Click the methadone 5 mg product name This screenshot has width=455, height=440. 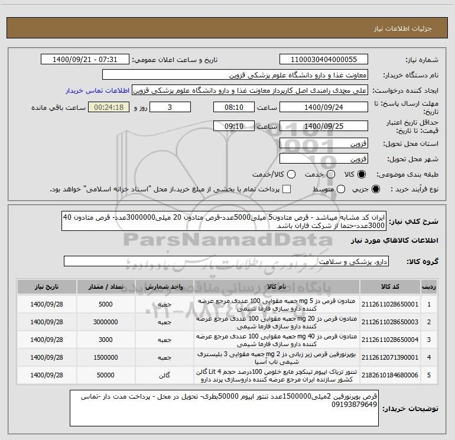click(x=277, y=305)
